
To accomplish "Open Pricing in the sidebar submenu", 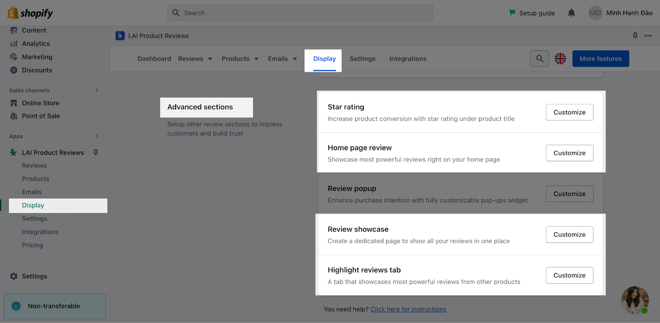I will click(x=32, y=245).
